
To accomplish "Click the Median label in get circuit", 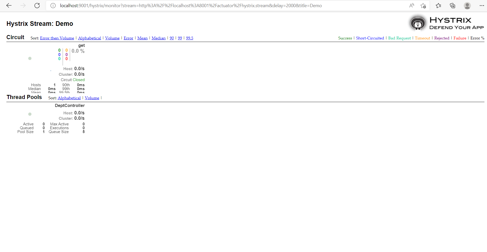I will click(35, 89).
